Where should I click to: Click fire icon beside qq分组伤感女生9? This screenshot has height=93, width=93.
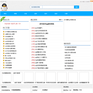tap(4, 41)
